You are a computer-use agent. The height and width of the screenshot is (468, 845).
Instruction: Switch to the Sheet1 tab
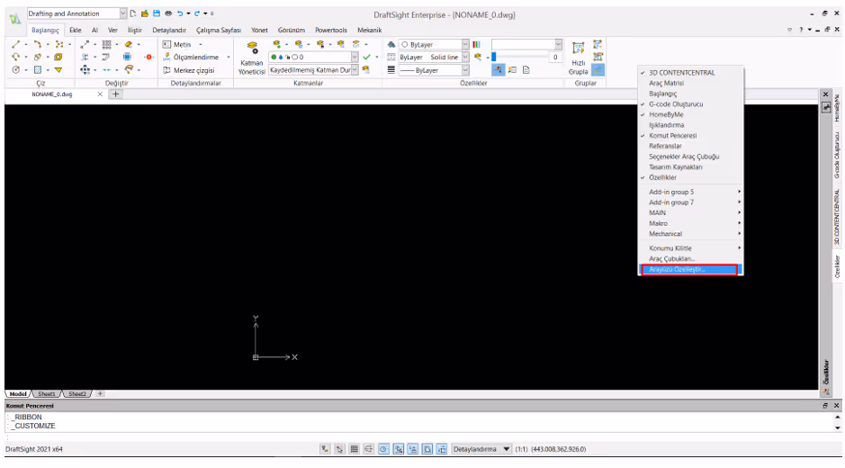click(x=47, y=393)
